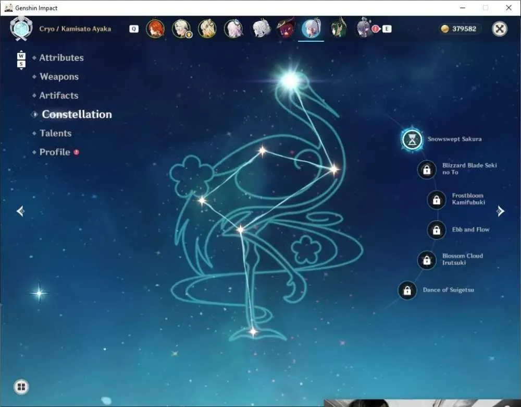Open the Snowswept Sakura constellation node
The image size is (521, 407).
(x=412, y=139)
